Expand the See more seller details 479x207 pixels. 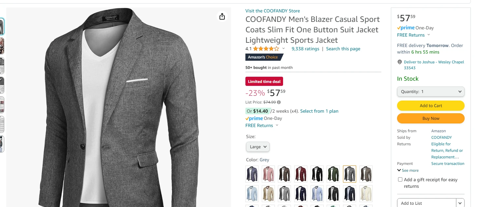pos(408,170)
